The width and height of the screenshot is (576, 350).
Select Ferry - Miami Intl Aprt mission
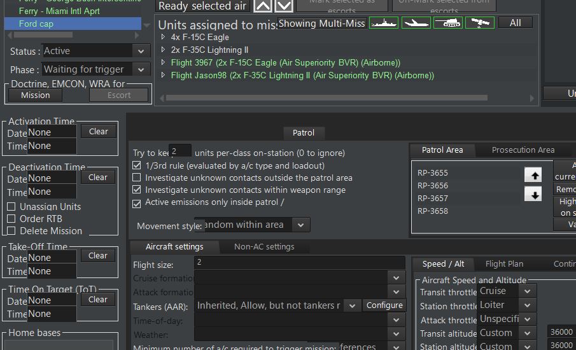pos(59,11)
